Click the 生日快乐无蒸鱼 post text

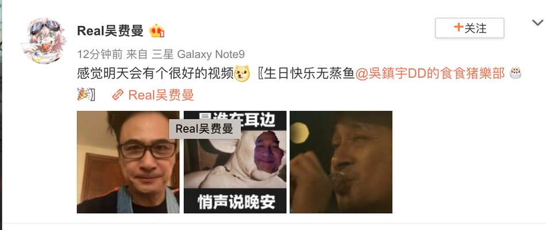[x=309, y=74]
